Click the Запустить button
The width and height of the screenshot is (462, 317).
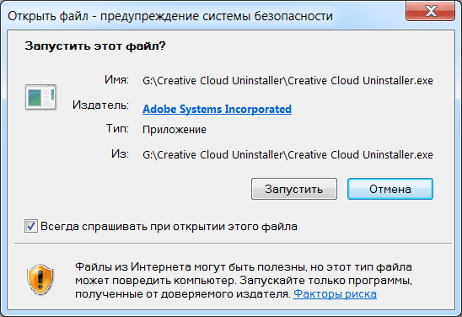(294, 189)
